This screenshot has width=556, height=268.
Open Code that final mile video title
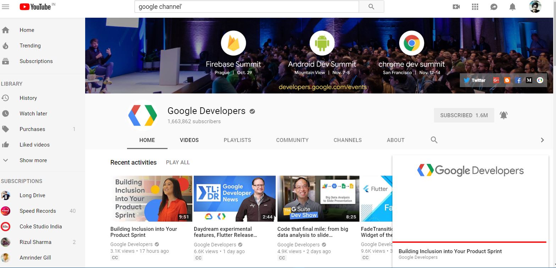[x=313, y=232]
